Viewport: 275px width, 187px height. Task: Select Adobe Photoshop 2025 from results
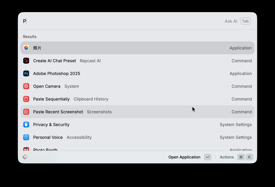57,74
